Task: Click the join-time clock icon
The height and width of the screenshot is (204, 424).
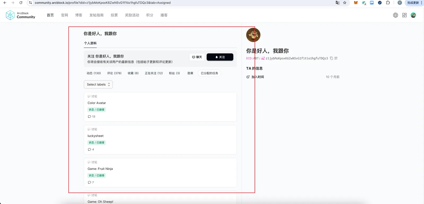Action: [248, 77]
